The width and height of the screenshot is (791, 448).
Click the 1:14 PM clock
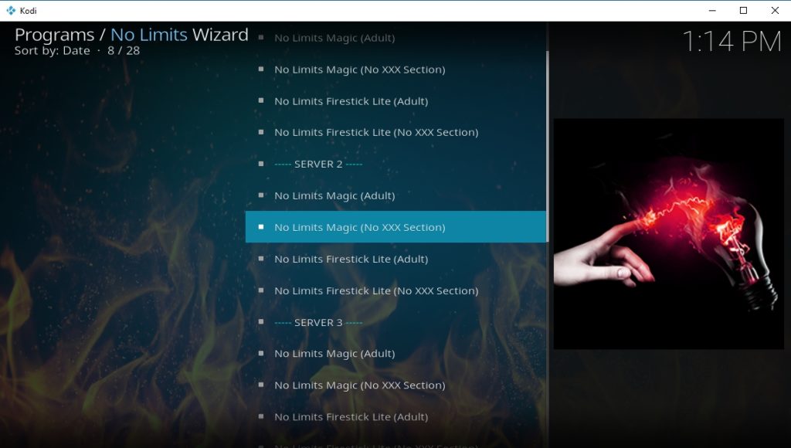(x=732, y=42)
